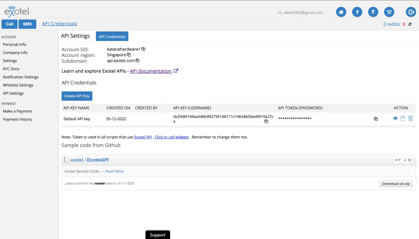Click the API TOKEN (PASSWORD) column header
The height and width of the screenshot is (239, 419).
(x=300, y=108)
